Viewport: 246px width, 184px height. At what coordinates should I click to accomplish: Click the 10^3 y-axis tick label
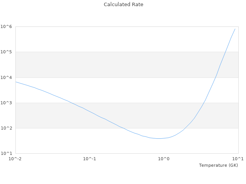tap(7, 103)
